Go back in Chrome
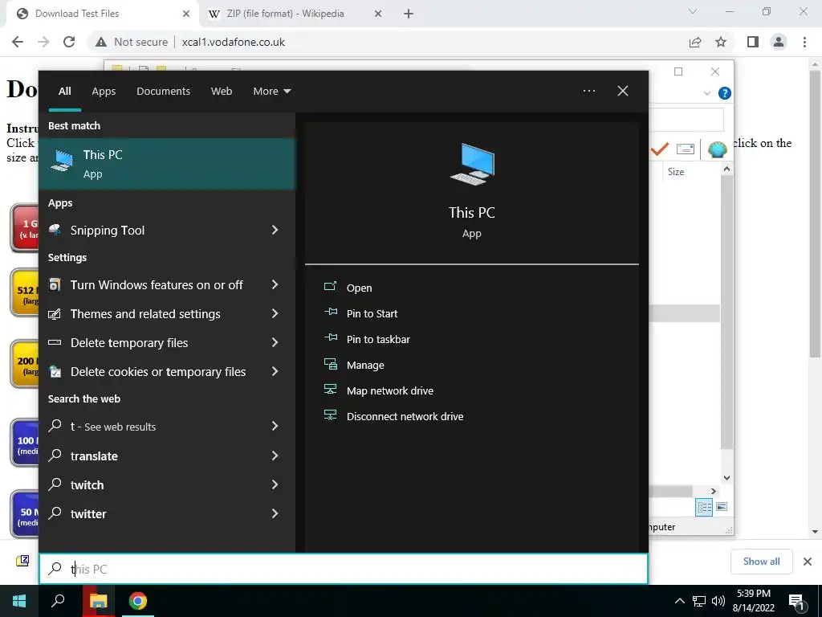 [18, 42]
